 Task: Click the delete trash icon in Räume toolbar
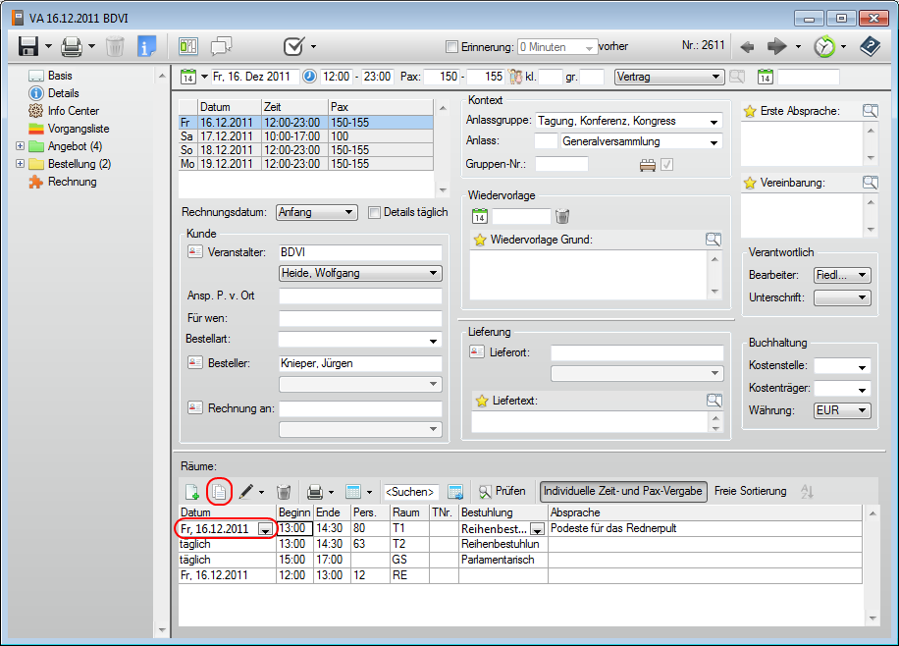pyautogui.click(x=284, y=491)
